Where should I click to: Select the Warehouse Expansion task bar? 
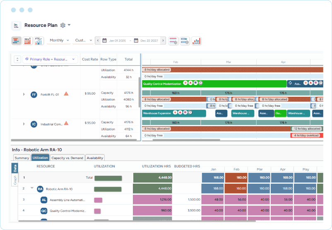point(174,113)
